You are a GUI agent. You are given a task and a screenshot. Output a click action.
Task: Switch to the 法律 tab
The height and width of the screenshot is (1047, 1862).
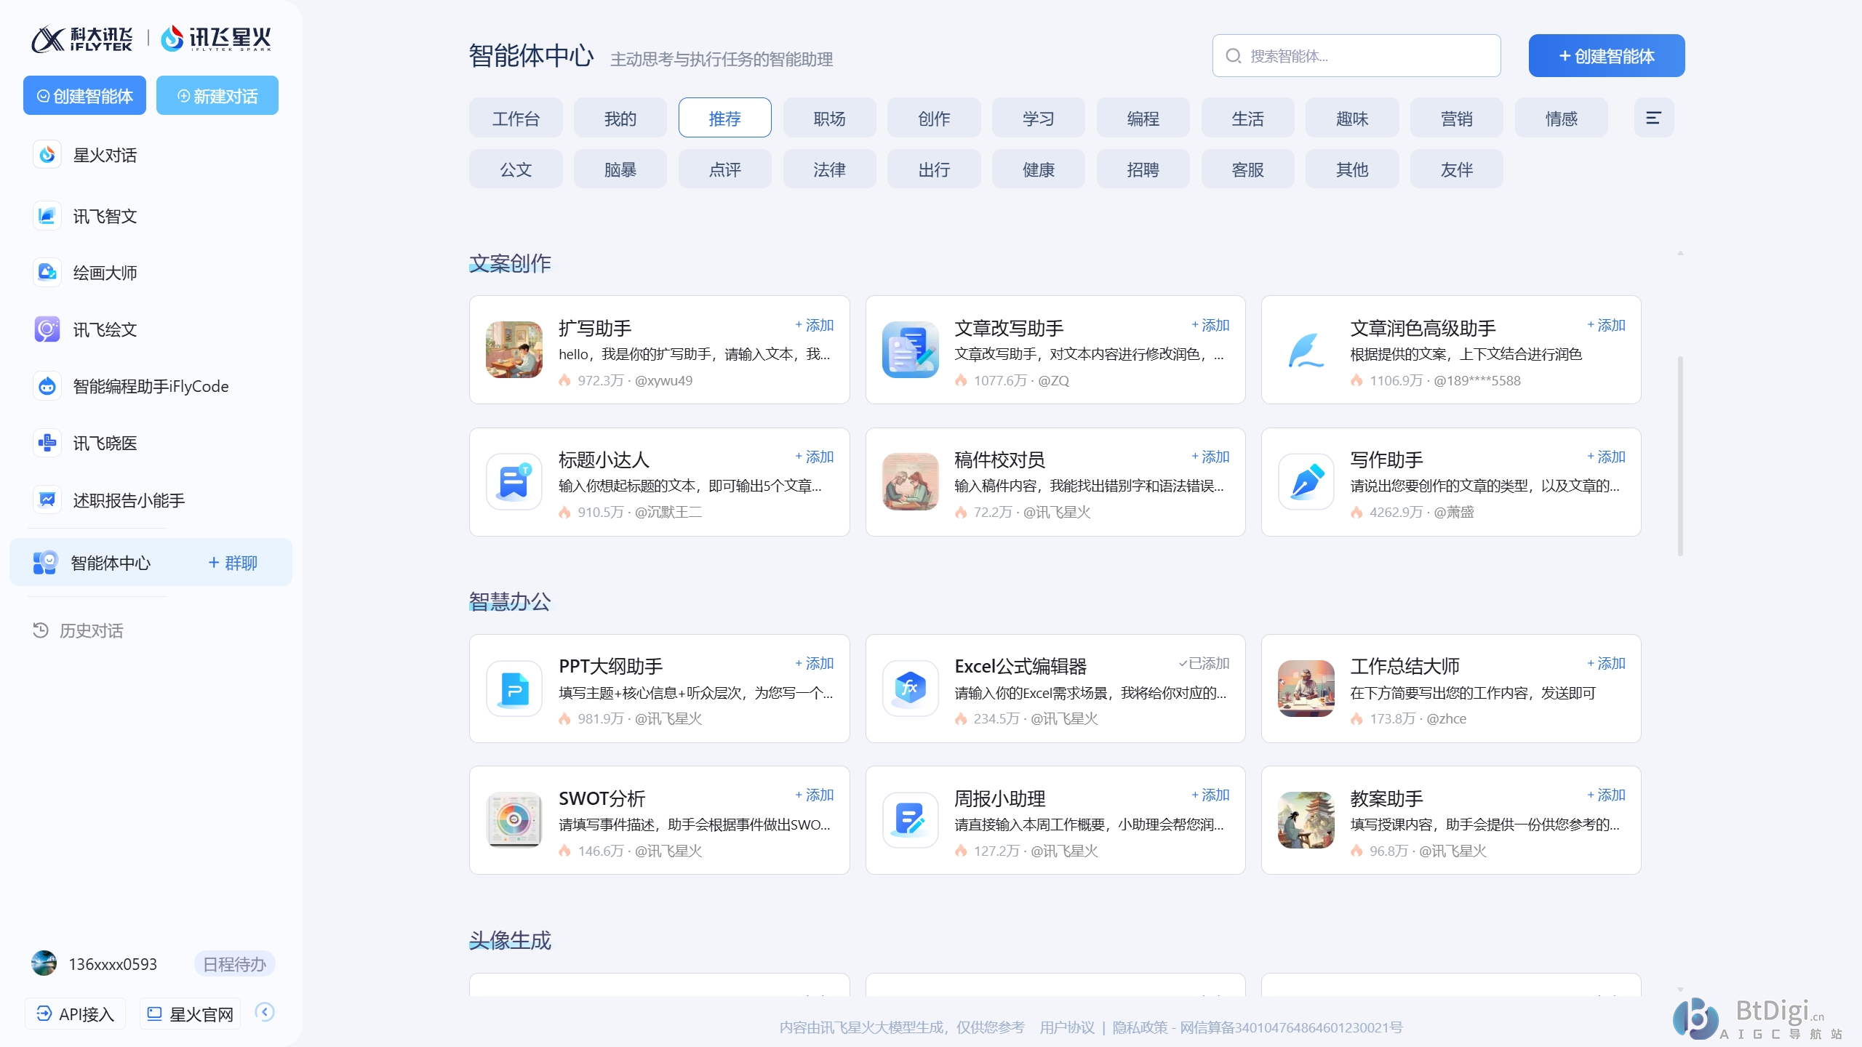click(x=830, y=169)
